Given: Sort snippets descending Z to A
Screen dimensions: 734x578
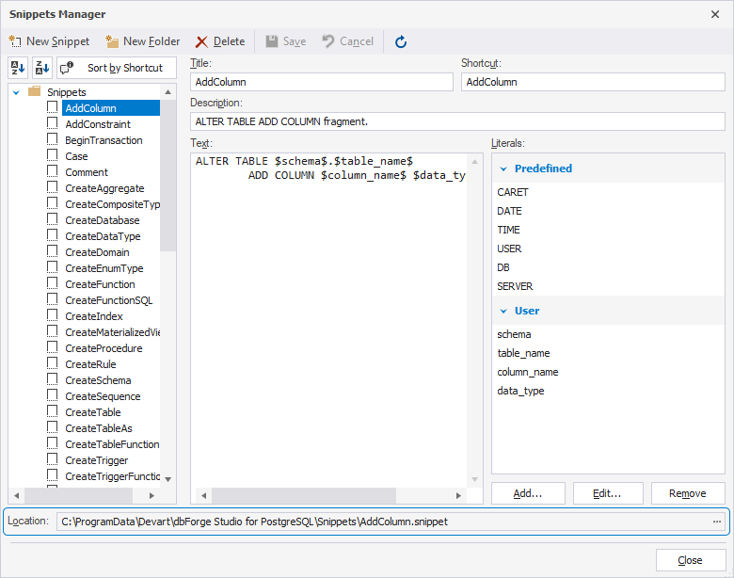Looking at the screenshot, I should [x=42, y=68].
